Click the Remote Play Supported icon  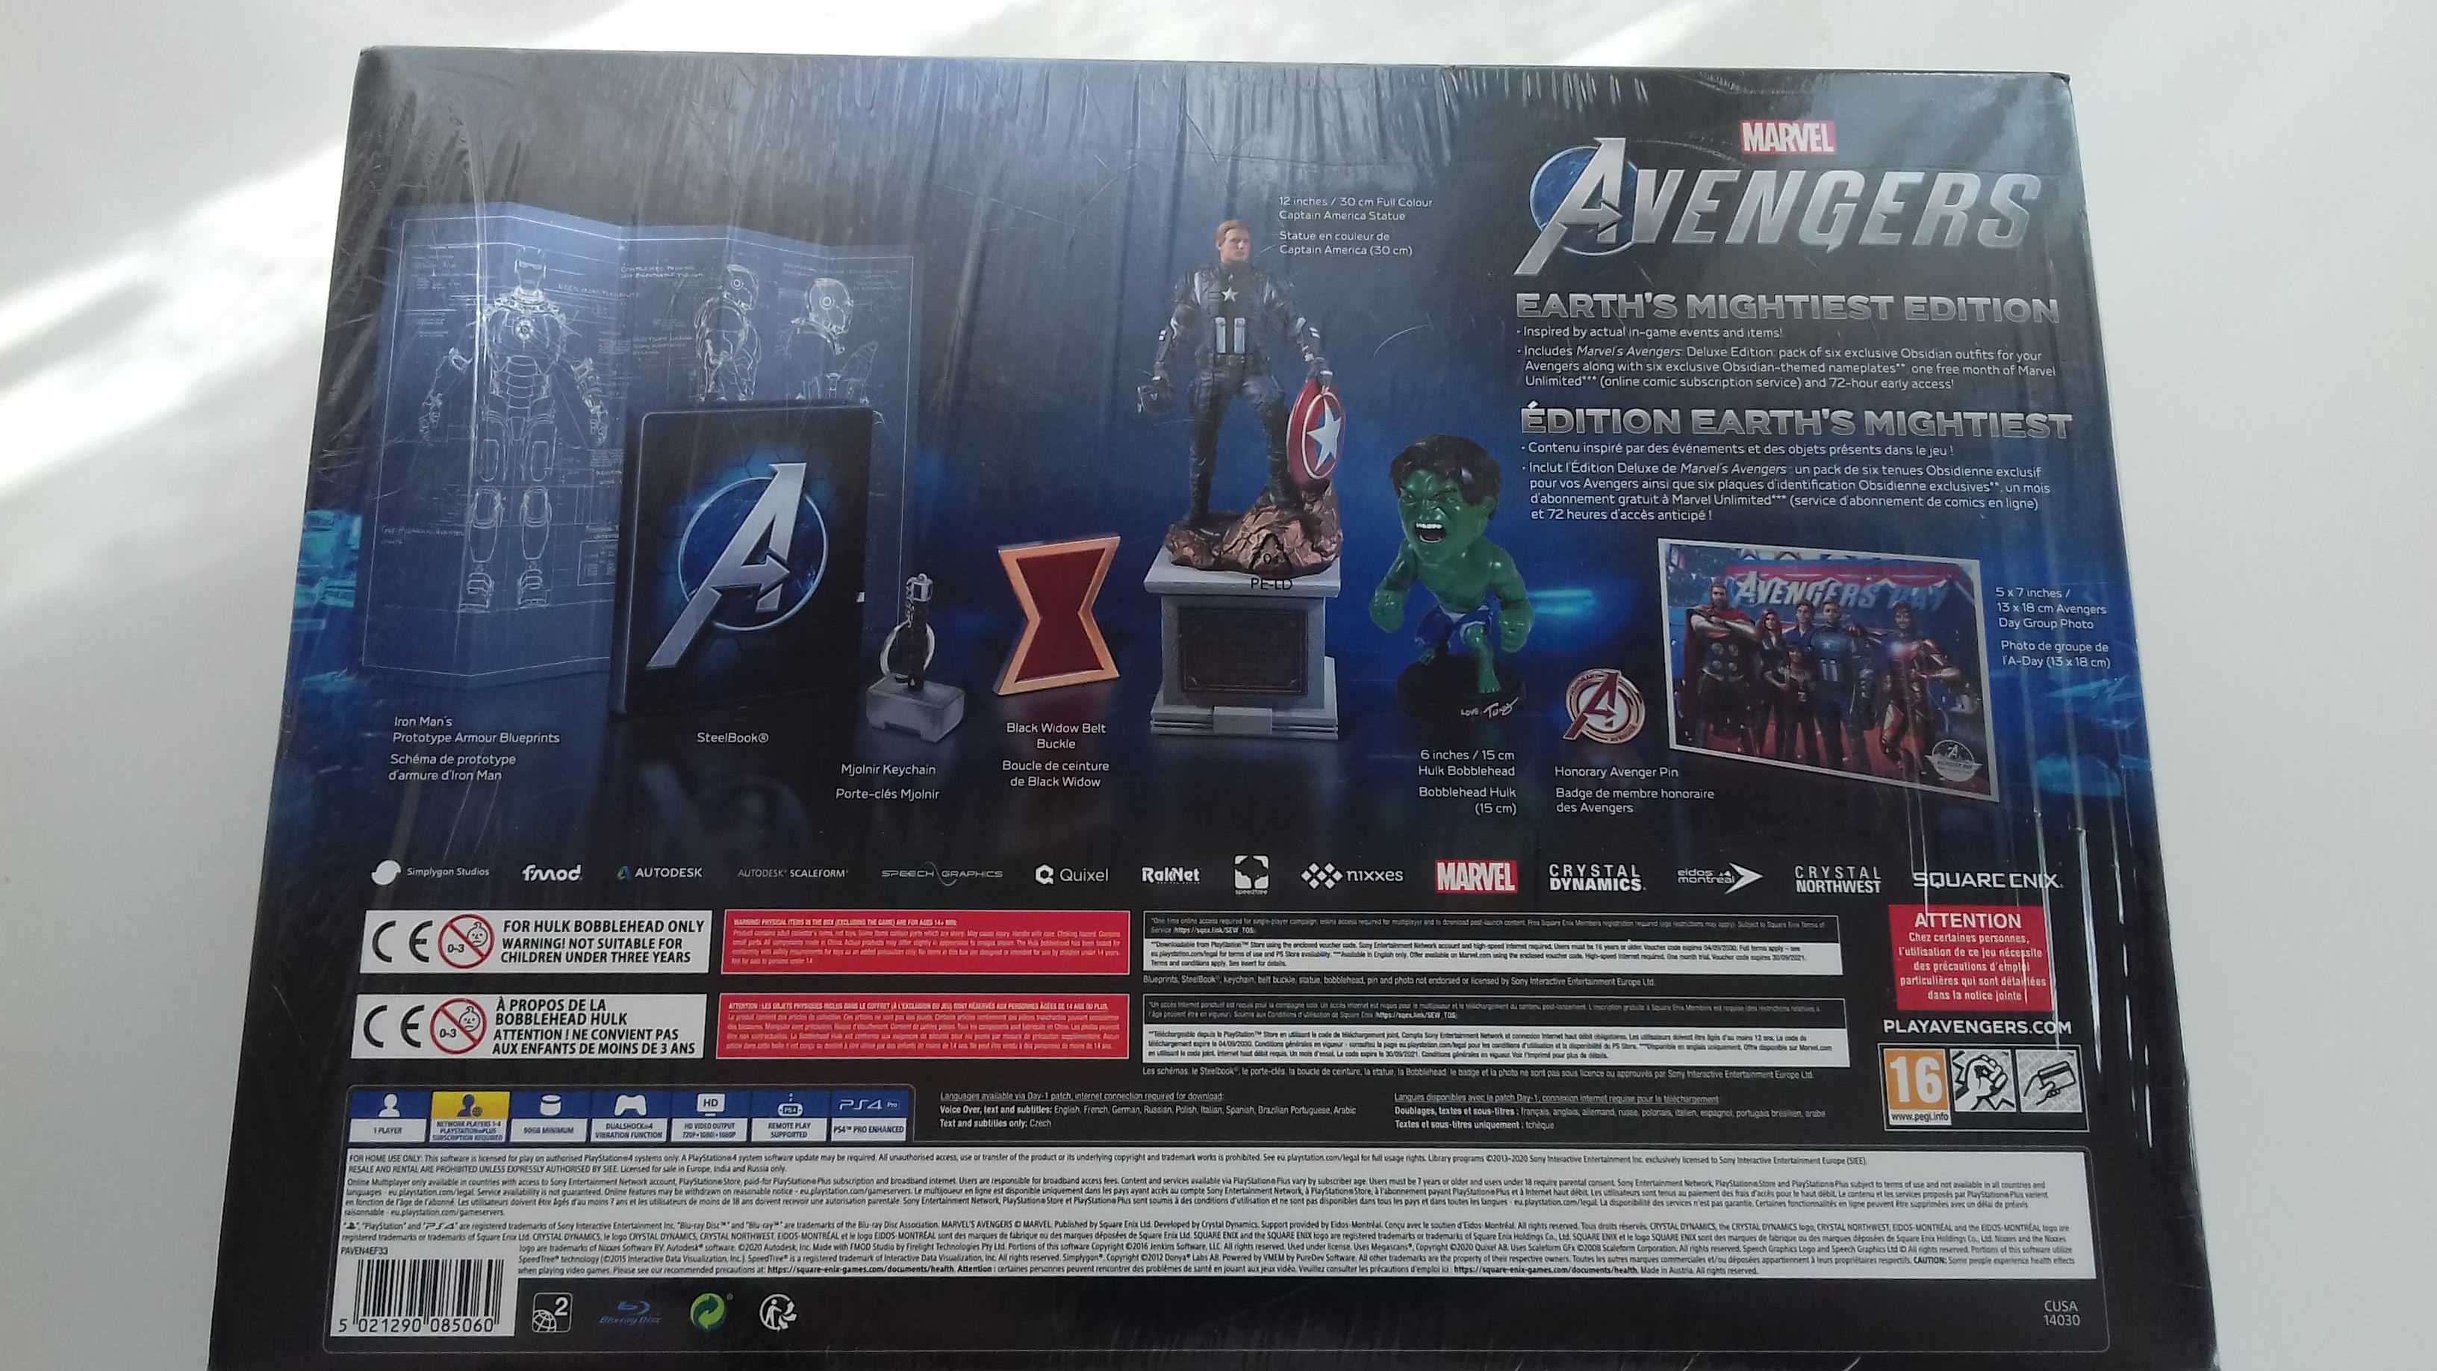[x=789, y=1116]
